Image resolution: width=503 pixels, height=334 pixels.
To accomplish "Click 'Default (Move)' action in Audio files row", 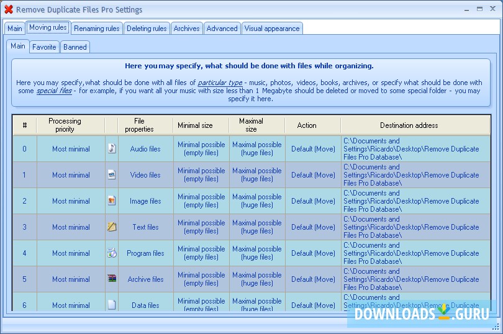I will click(x=313, y=149).
